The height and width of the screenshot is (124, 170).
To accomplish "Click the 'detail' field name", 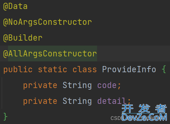I will 112,101.
